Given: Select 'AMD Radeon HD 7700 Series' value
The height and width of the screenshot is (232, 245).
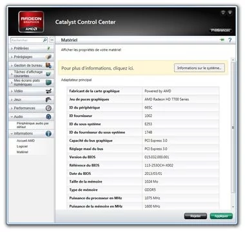Looking at the screenshot, I should (x=166, y=100).
